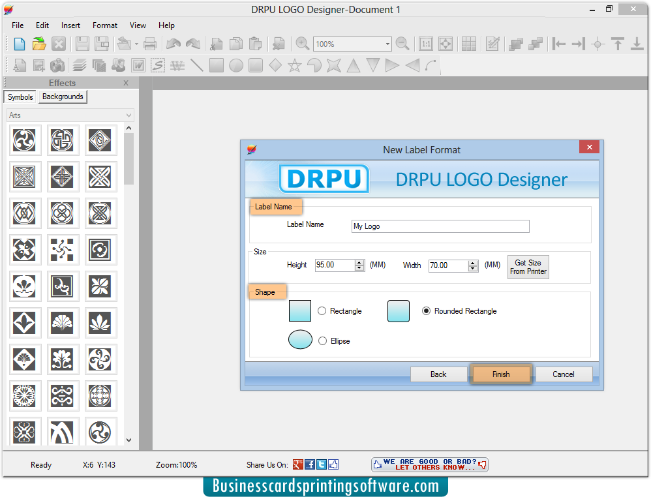
Task: Toggle the grid view icon
Action: click(x=469, y=44)
